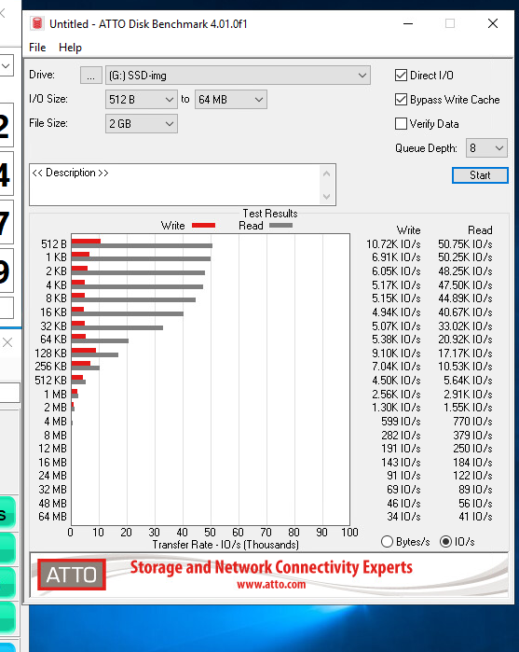
Task: Click the gray Read legend swatch
Action: [x=280, y=226]
